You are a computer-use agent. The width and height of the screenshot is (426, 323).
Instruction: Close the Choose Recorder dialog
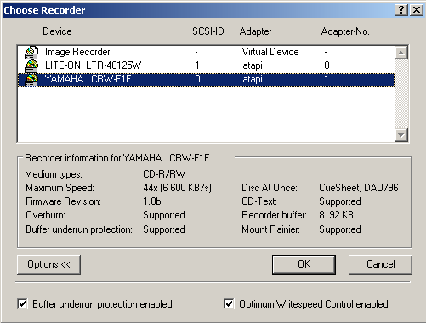pyautogui.click(x=417, y=10)
